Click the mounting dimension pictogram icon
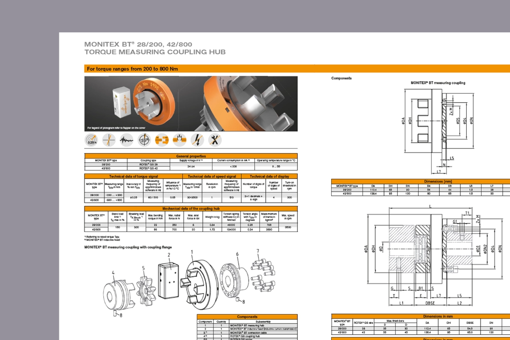Image resolution: width=510 pixels, height=340 pixels. pos(179,140)
